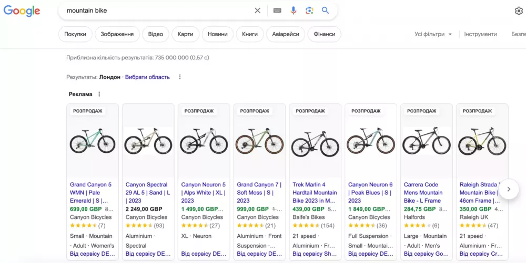Viewport: 526px width, 263px height.
Task: Select the Покупки filter tab
Action: [x=75, y=34]
